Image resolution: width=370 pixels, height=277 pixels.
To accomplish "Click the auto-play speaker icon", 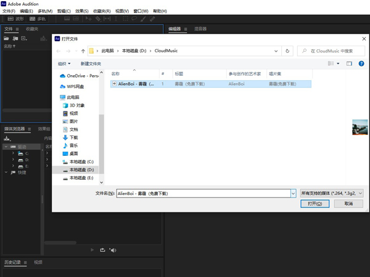I will click(112, 250).
